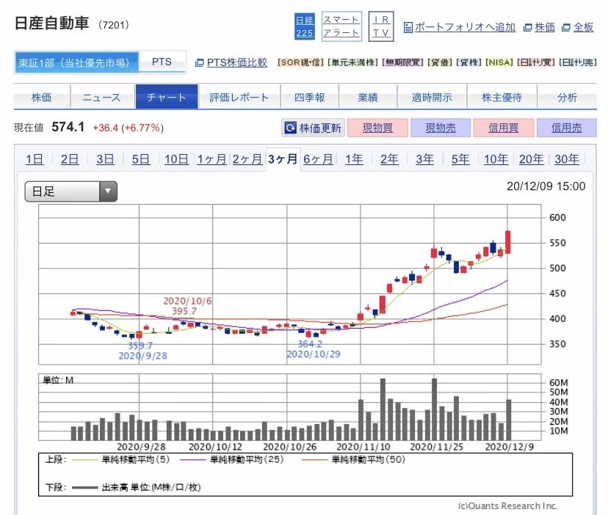Expand the 日足 chart interval dropdown
The image size is (608, 515).
(70, 192)
